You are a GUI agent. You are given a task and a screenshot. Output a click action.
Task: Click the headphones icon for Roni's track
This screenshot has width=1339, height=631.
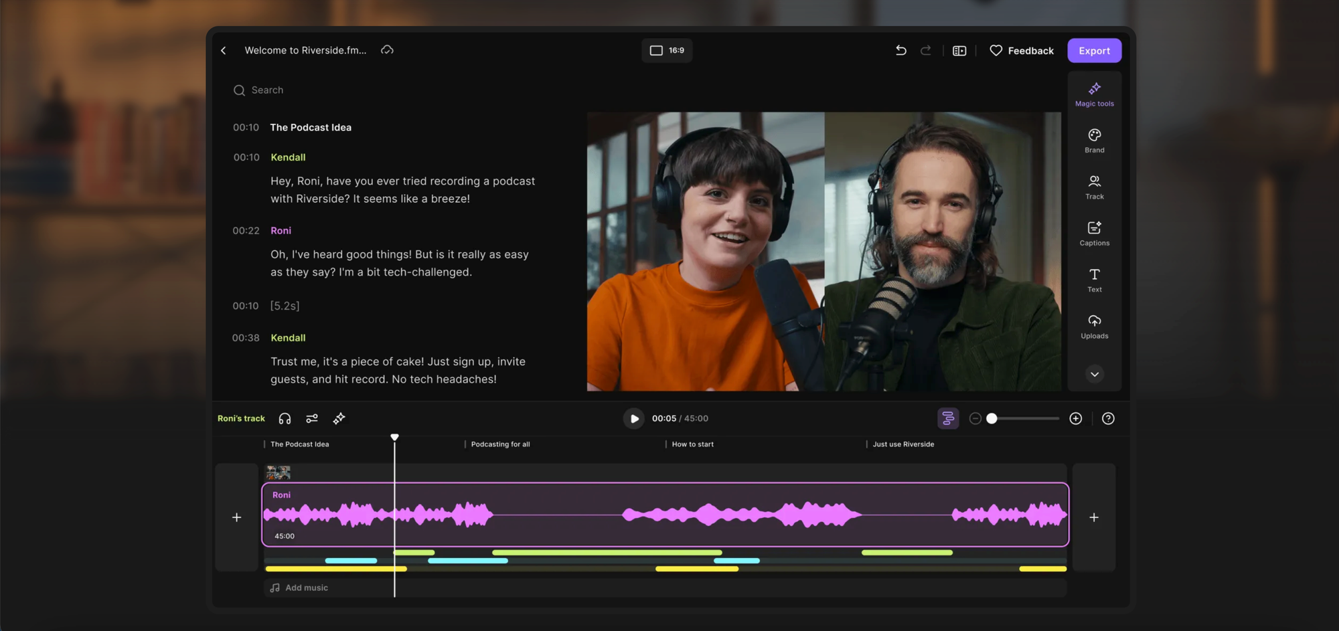click(285, 419)
